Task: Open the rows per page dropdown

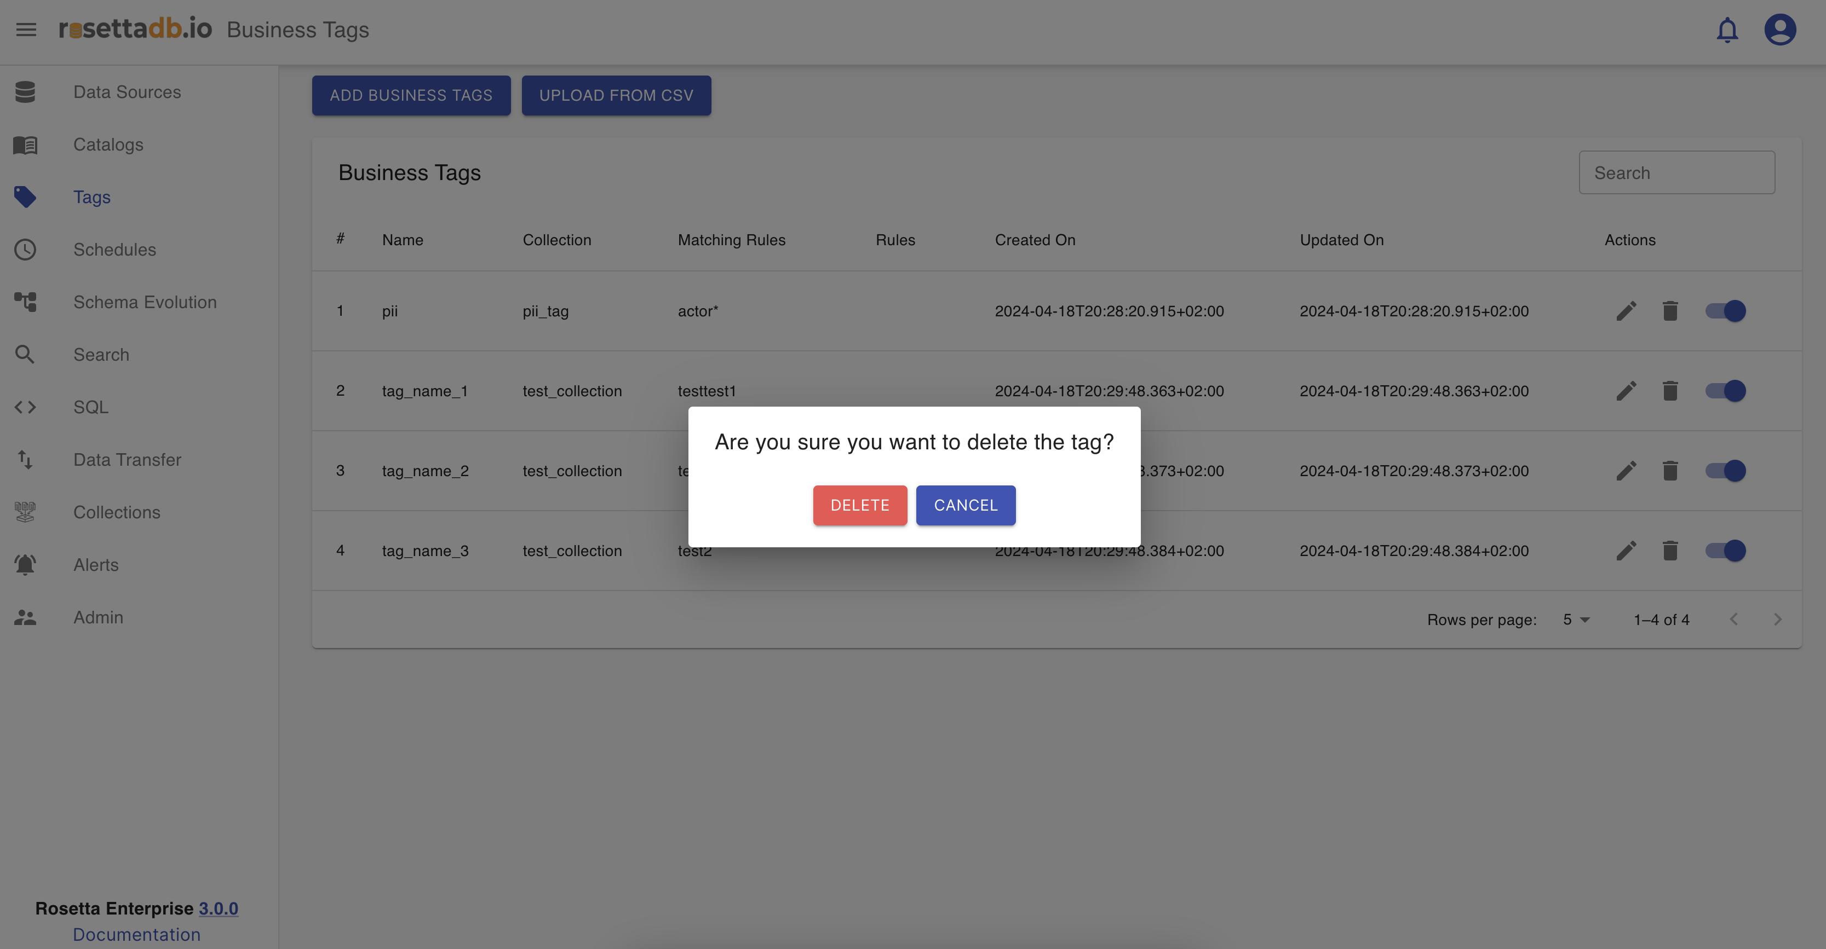Action: [1576, 620]
